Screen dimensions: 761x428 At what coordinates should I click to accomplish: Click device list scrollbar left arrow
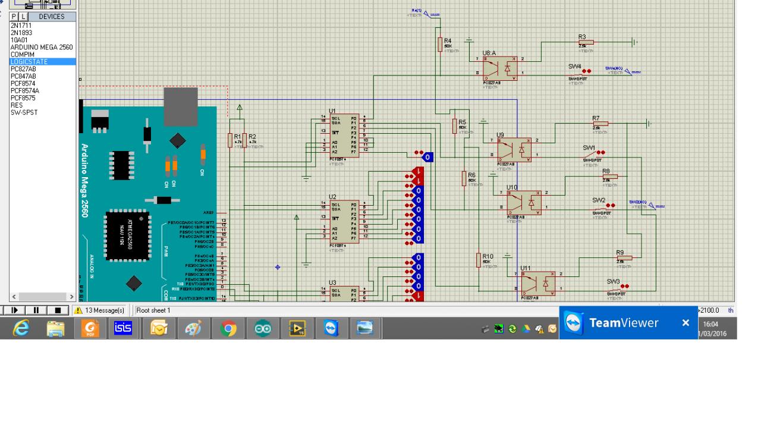[14, 297]
